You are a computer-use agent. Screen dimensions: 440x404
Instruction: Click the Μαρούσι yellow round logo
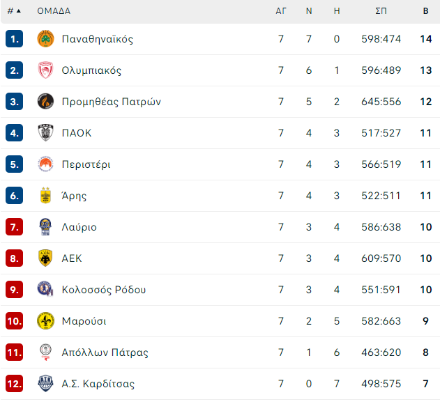click(45, 320)
